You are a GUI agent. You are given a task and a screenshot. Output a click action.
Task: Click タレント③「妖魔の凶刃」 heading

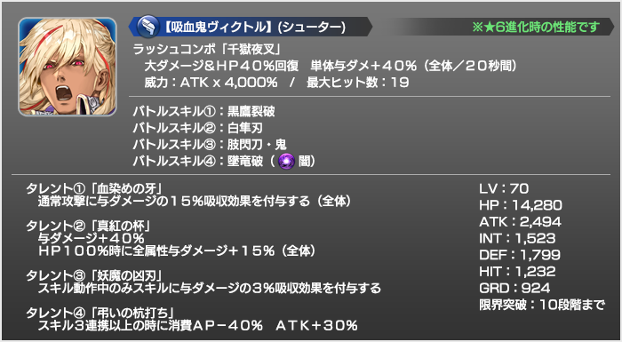95,275
